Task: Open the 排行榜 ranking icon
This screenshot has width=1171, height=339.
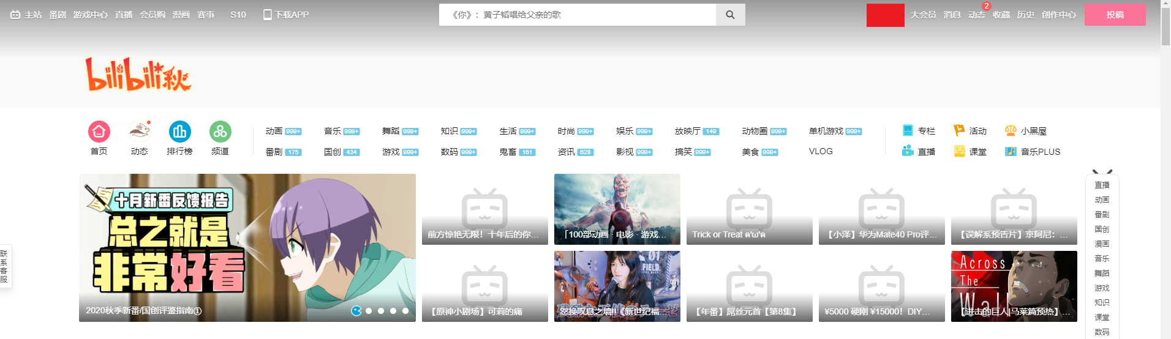Action: click(180, 132)
